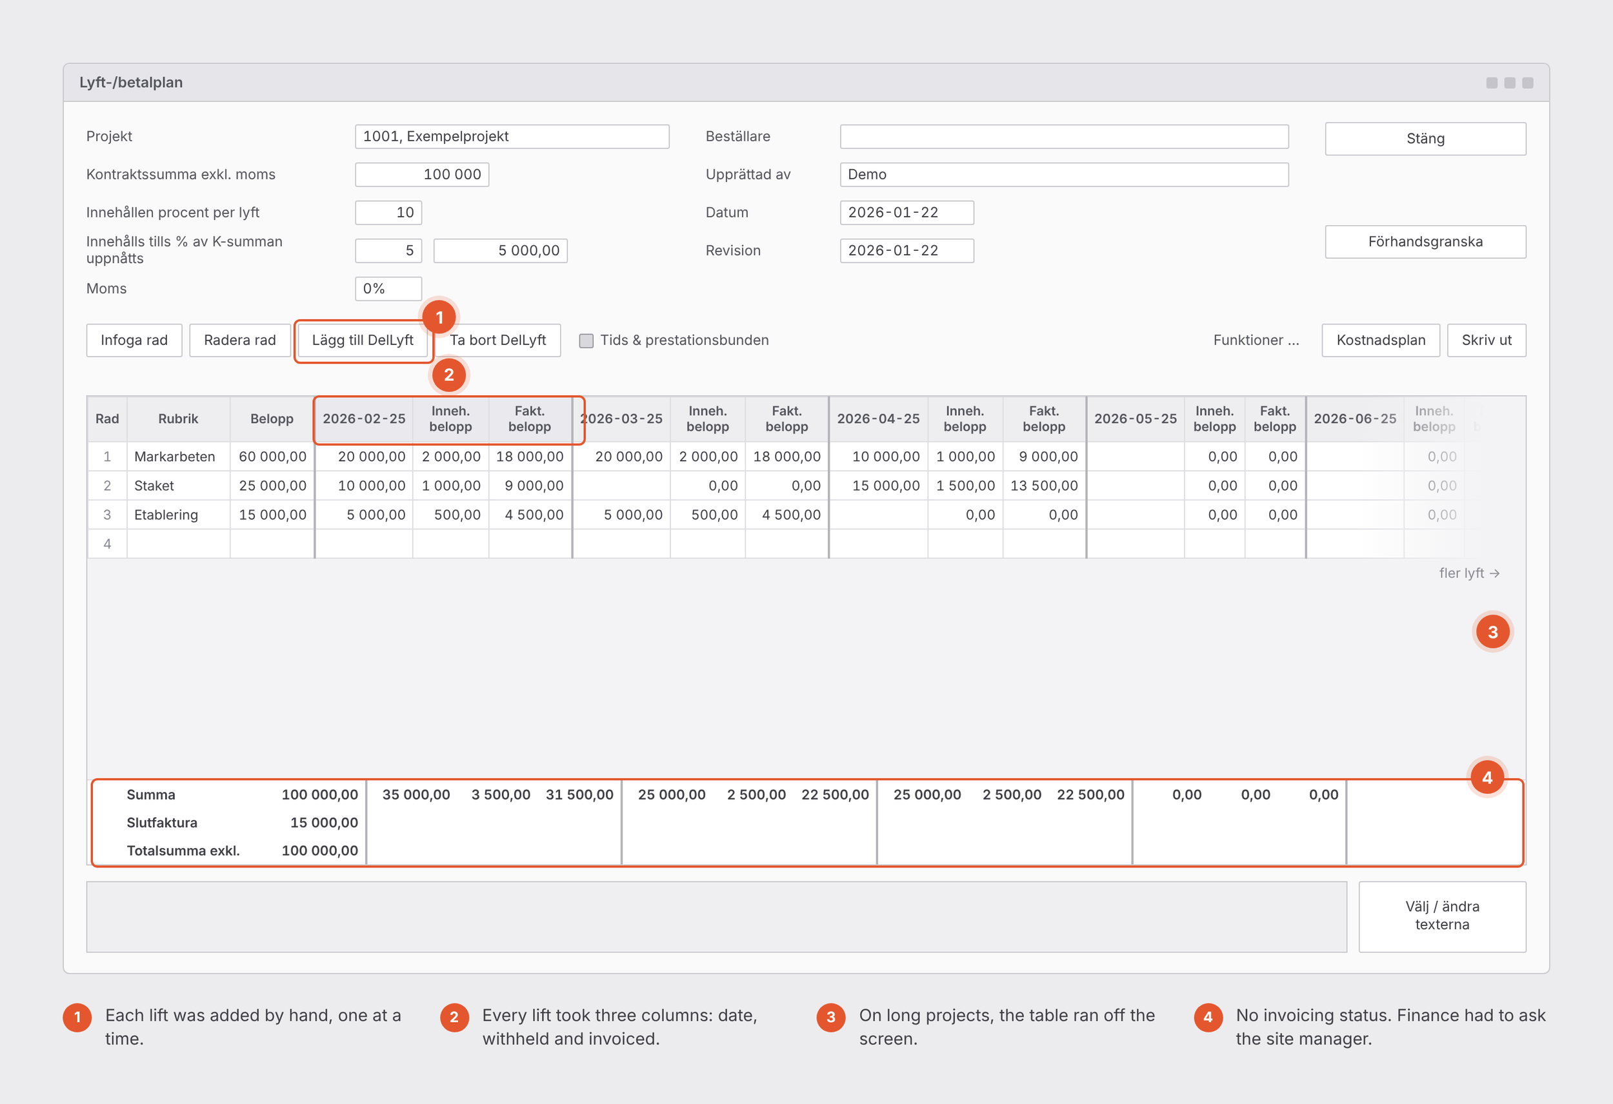Click the Datum field
Viewport: 1613px width, 1104px height.
click(907, 213)
